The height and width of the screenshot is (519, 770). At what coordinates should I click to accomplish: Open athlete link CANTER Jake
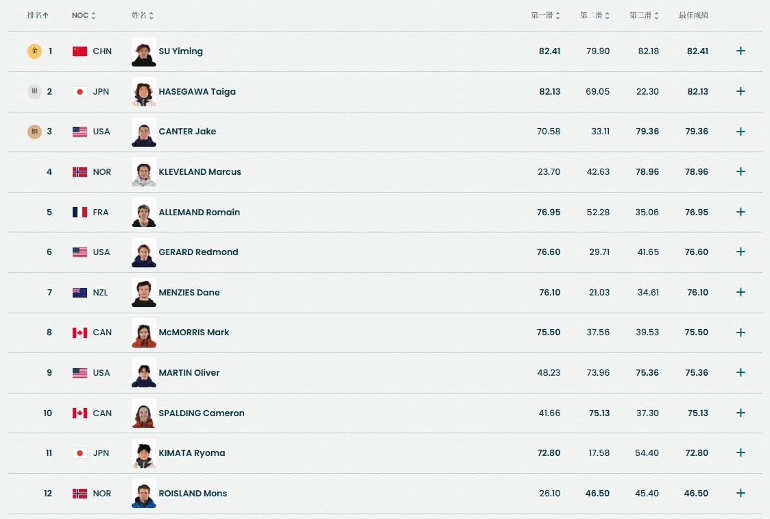[187, 132]
